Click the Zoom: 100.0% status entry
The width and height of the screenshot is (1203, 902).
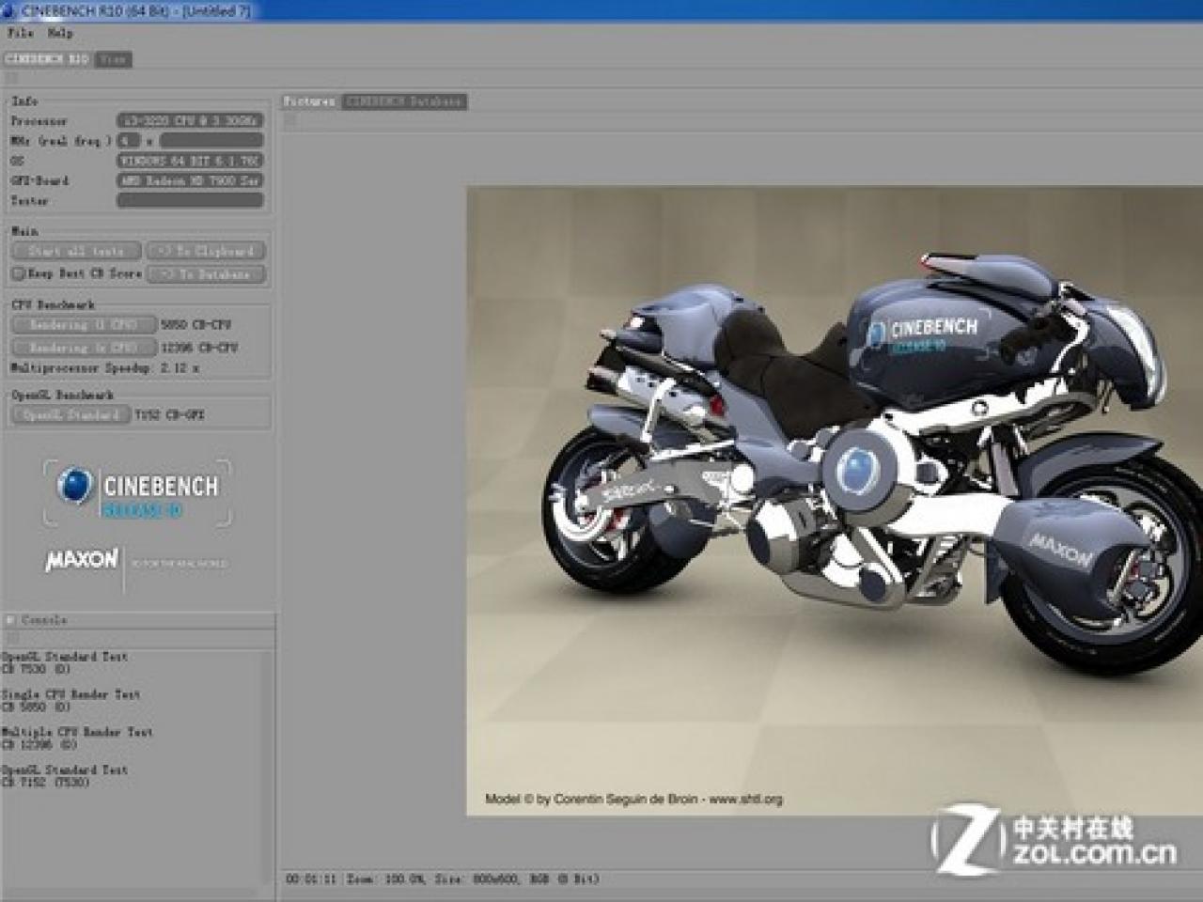pos(385,879)
